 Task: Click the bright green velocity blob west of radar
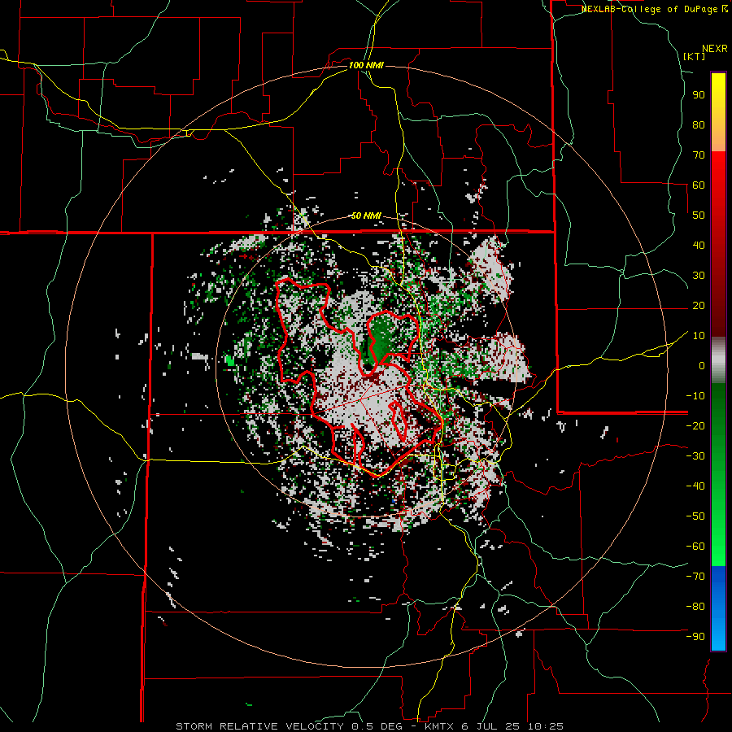(229, 360)
